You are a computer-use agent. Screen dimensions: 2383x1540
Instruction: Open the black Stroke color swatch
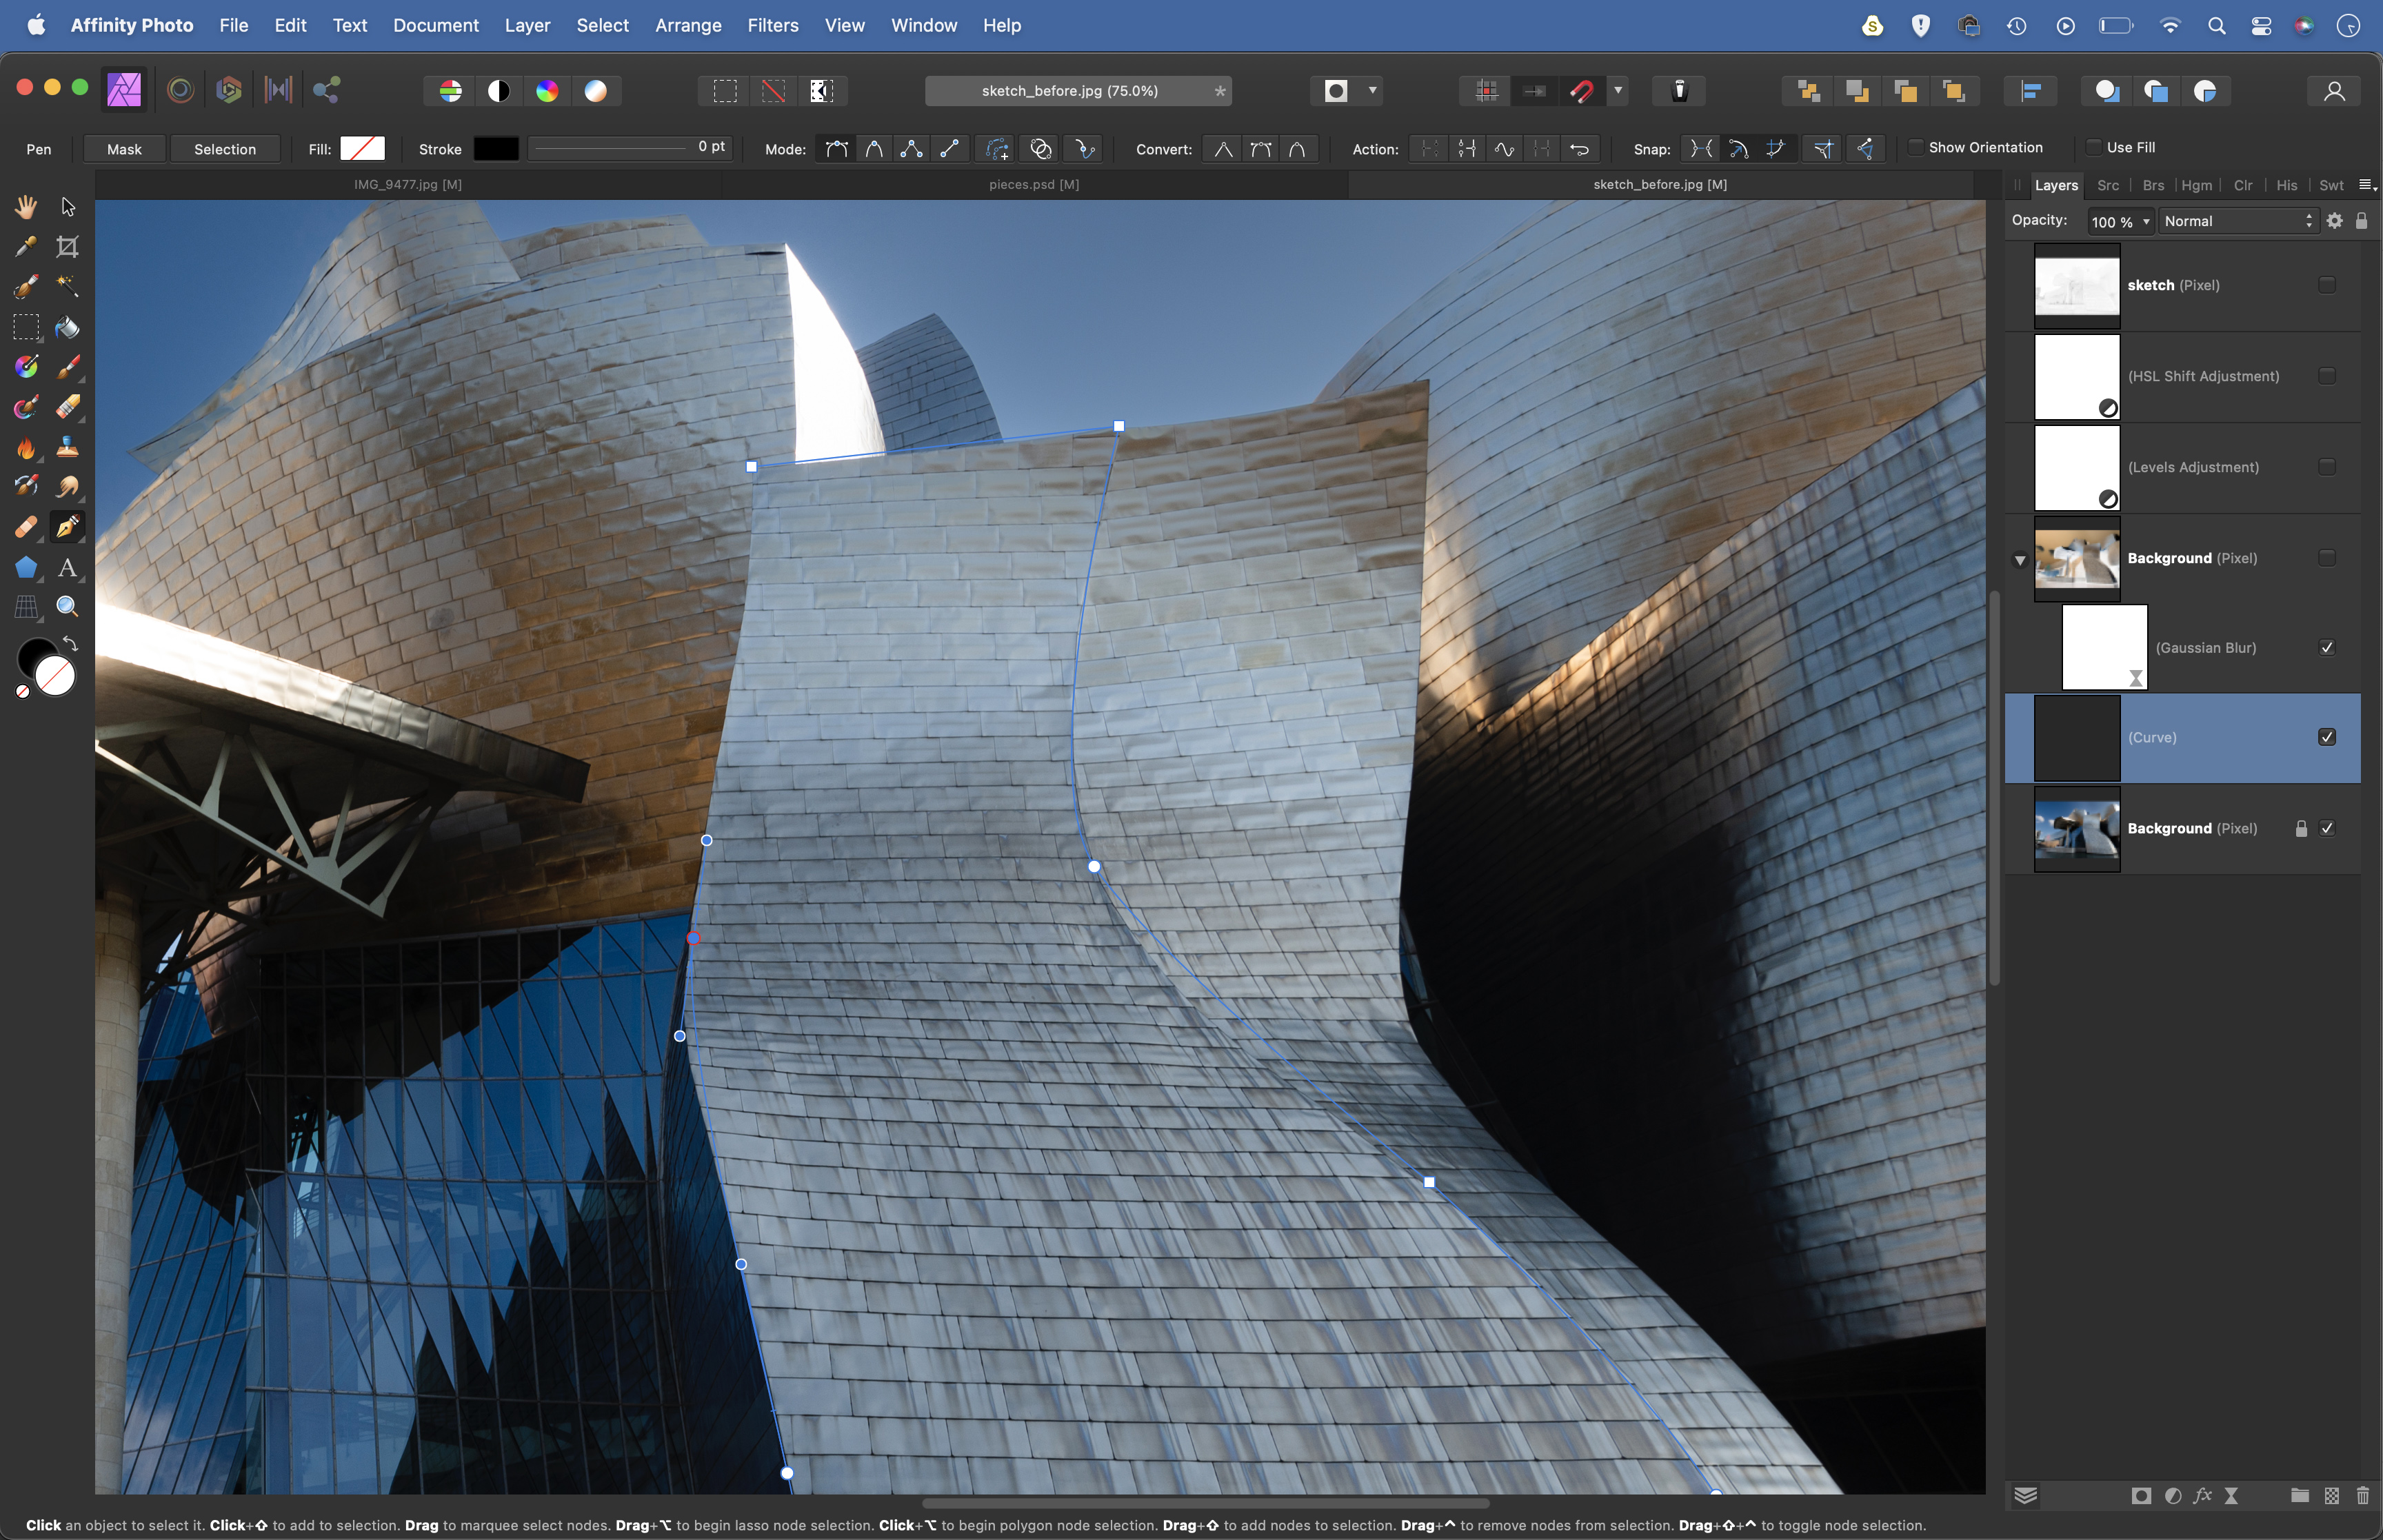496,150
